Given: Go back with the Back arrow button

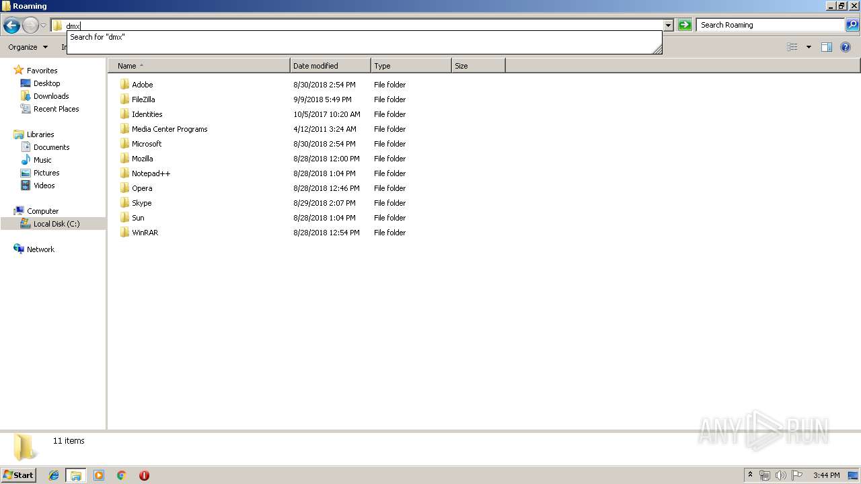Looking at the screenshot, I should [x=11, y=26].
